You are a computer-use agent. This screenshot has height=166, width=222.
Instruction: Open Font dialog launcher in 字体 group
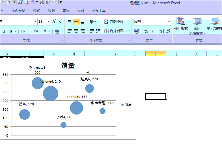pos(62,40)
